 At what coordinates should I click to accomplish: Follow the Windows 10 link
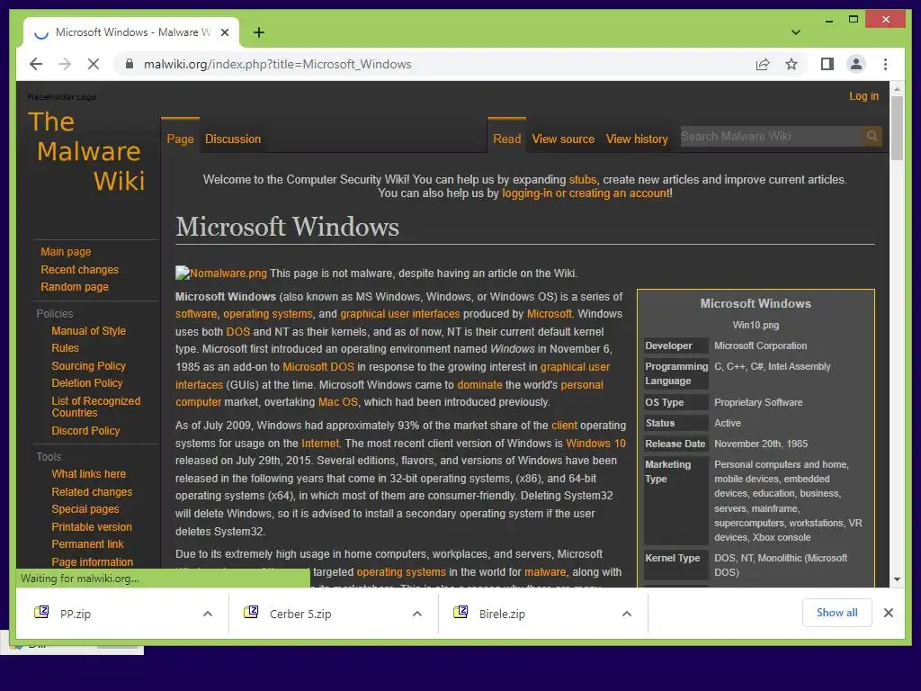coord(595,443)
